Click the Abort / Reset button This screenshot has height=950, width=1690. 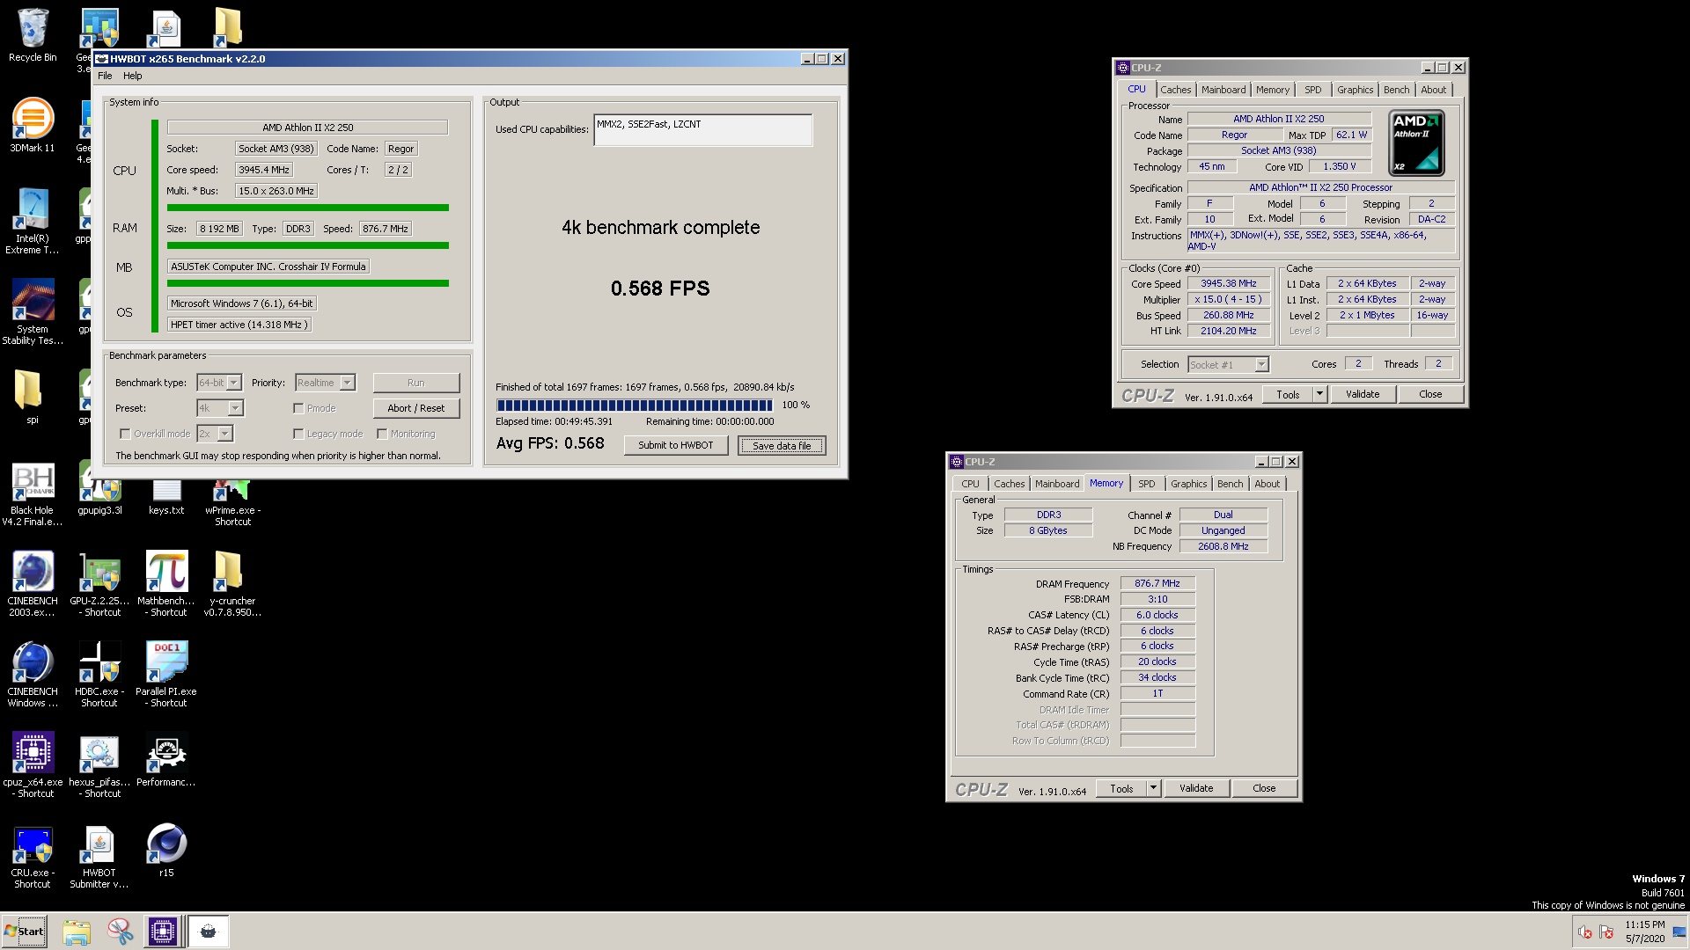416,408
